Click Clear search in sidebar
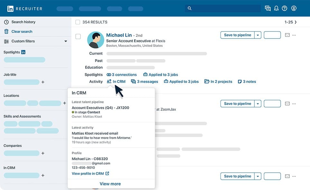310x190 pixels. (22, 31)
